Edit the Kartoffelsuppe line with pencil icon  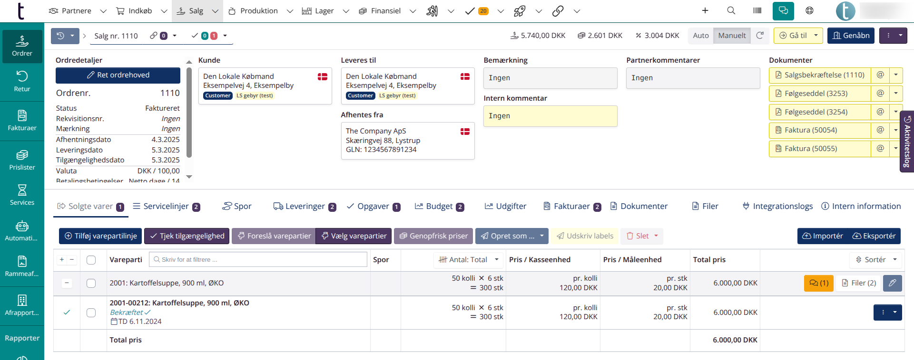892,283
